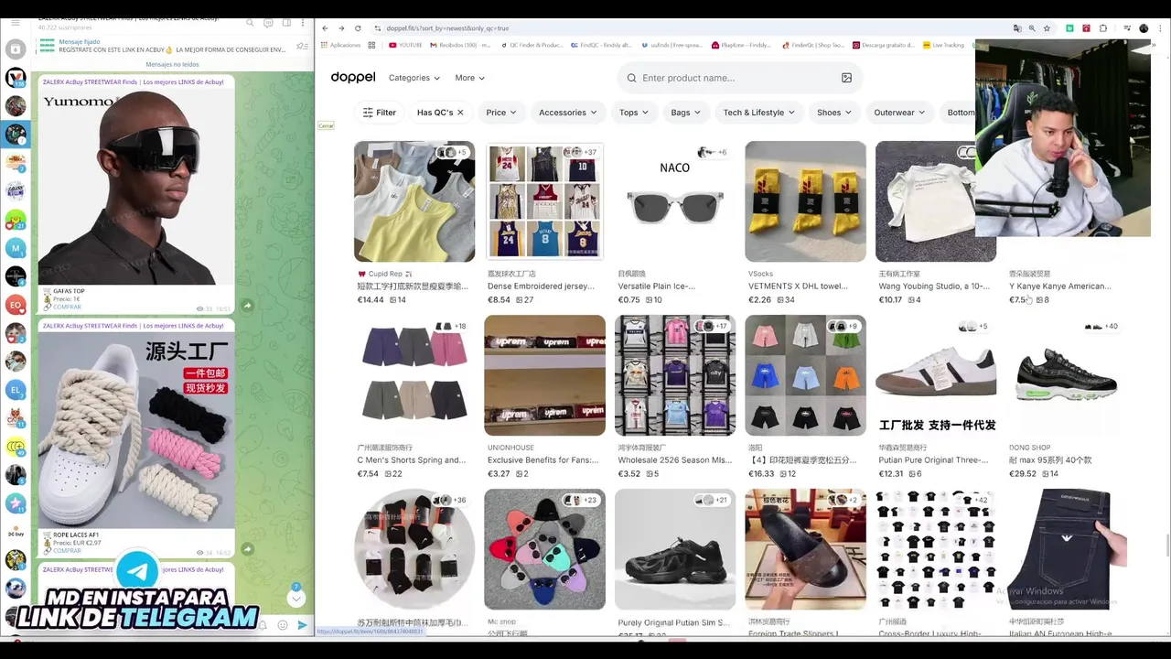Click COMPRAR link under GAFAS TOP
The width and height of the screenshot is (1171, 659).
point(67,307)
